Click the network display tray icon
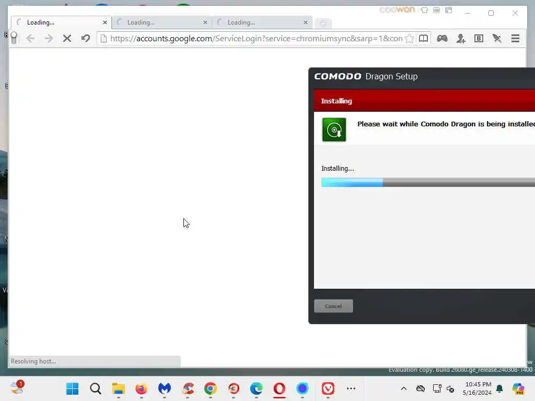 pyautogui.click(x=437, y=388)
